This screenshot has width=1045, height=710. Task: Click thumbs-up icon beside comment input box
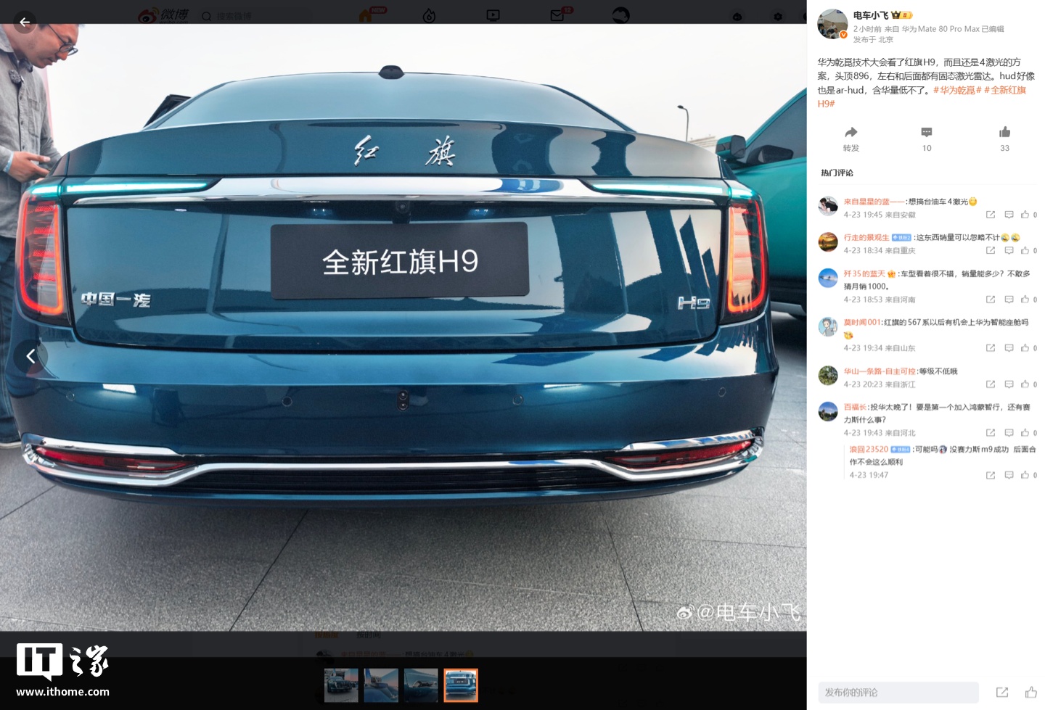(x=1030, y=693)
